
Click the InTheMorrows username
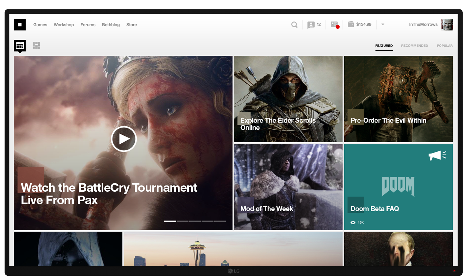tap(423, 24)
